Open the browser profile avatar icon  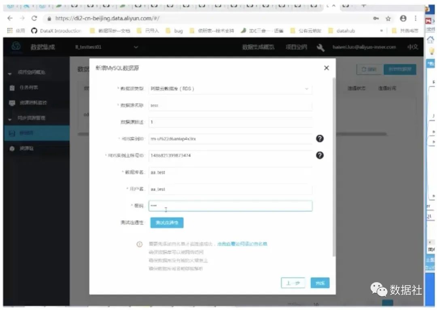tap(403, 18)
